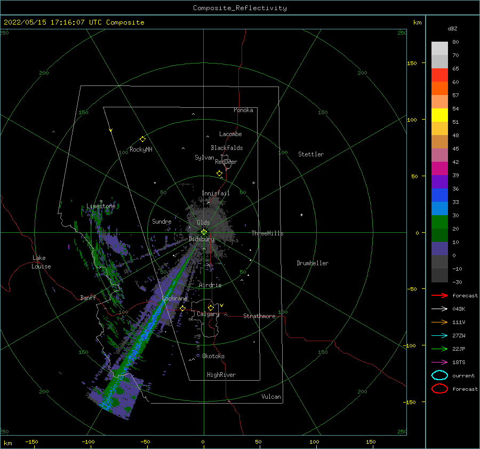Image resolution: width=480 pixels, height=449 pixels.
Task: Click the ThreeHills town label
Action: (x=267, y=233)
